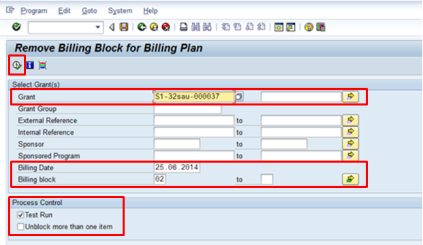Image resolution: width=423 pixels, height=245 pixels.
Task: Click the Execute clock icon
Action: pos(17,65)
